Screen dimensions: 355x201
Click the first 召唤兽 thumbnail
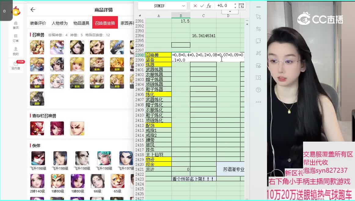tap(37, 47)
